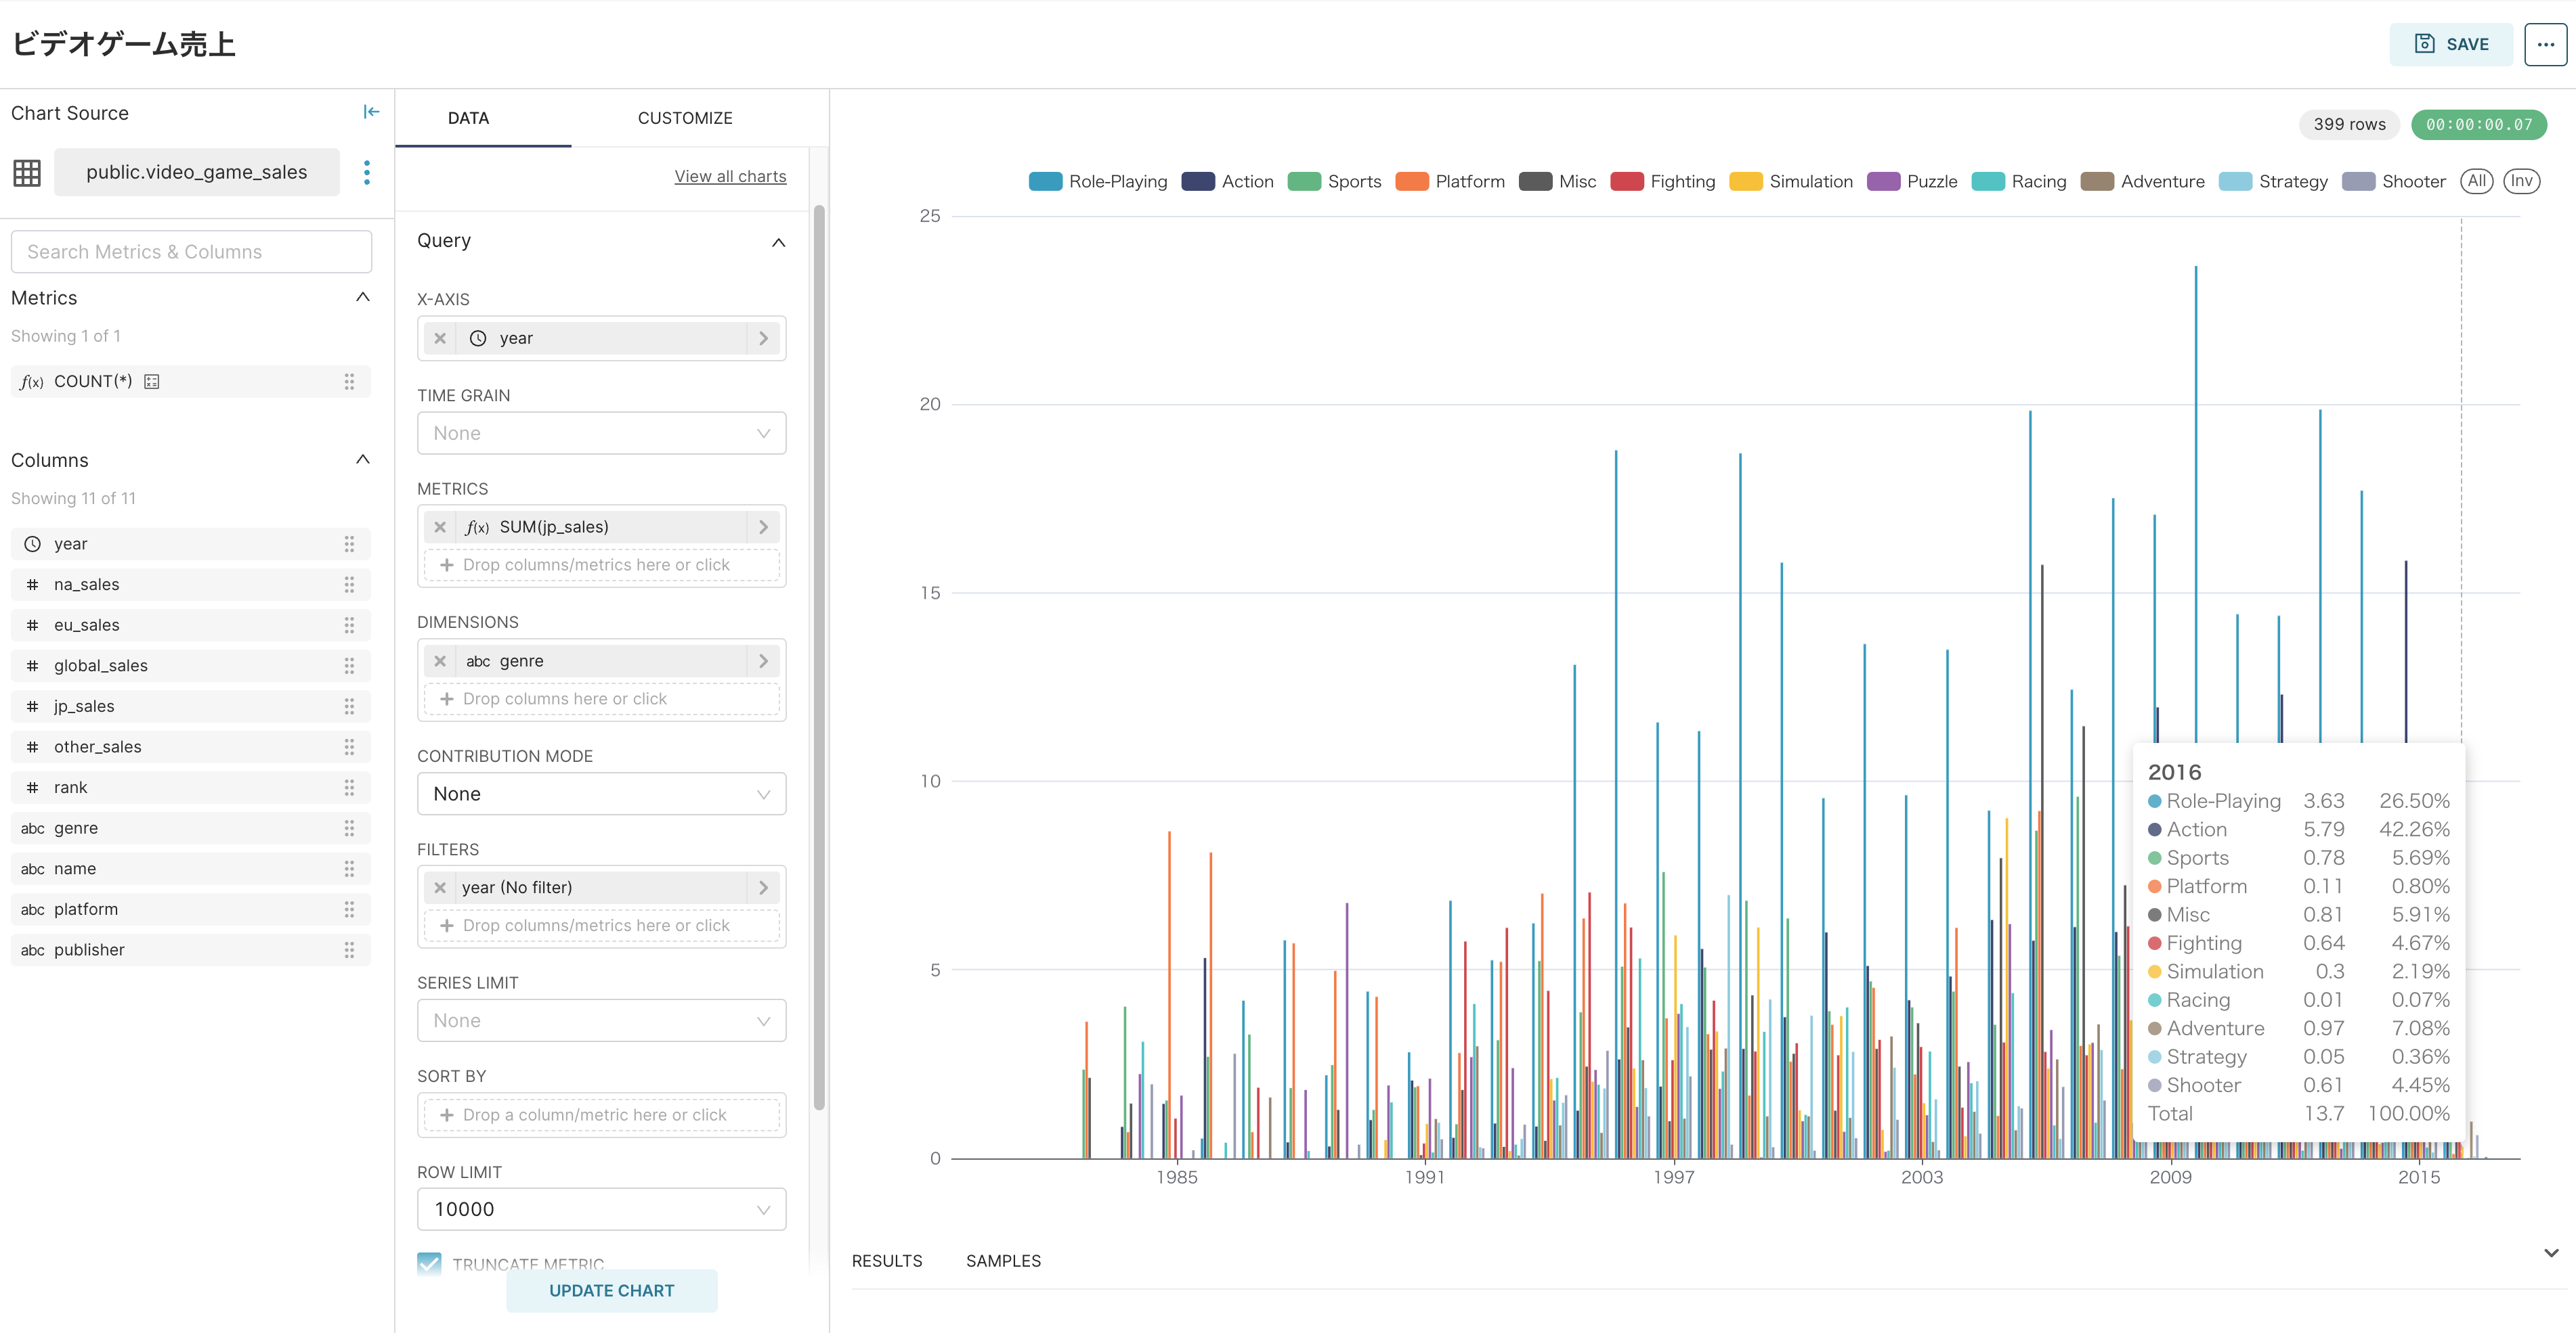Click View all charts link

click(730, 175)
